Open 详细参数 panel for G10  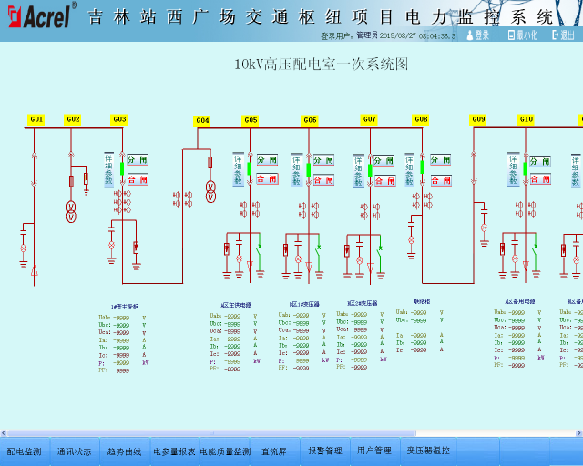point(513,170)
